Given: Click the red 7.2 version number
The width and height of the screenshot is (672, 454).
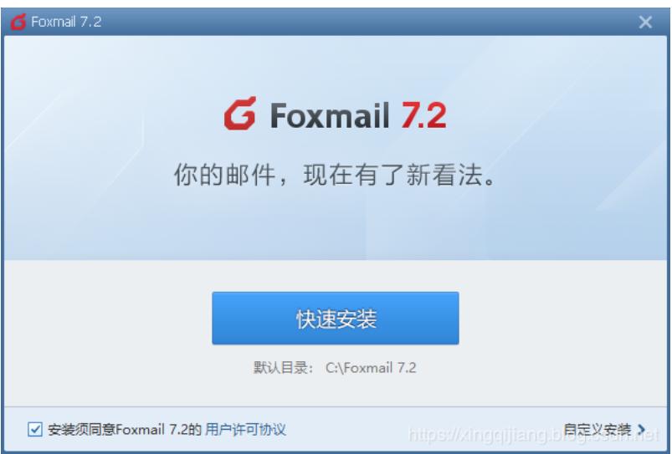Looking at the screenshot, I should click(423, 115).
